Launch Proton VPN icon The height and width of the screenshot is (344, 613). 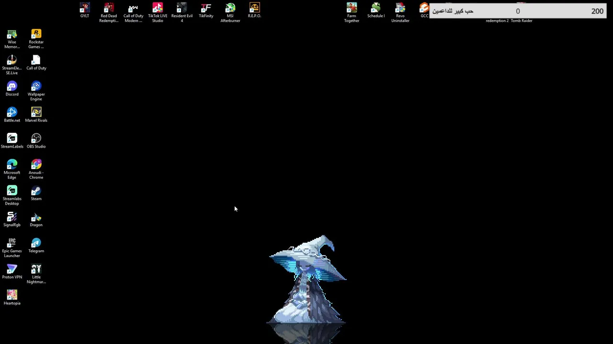[12, 272]
